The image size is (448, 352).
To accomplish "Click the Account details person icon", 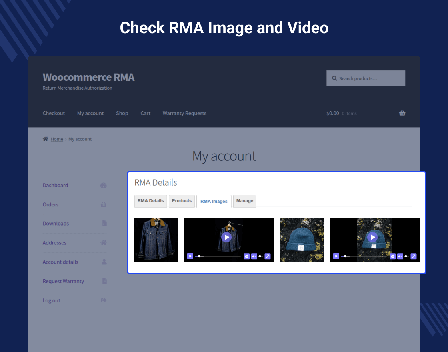I will [x=104, y=262].
